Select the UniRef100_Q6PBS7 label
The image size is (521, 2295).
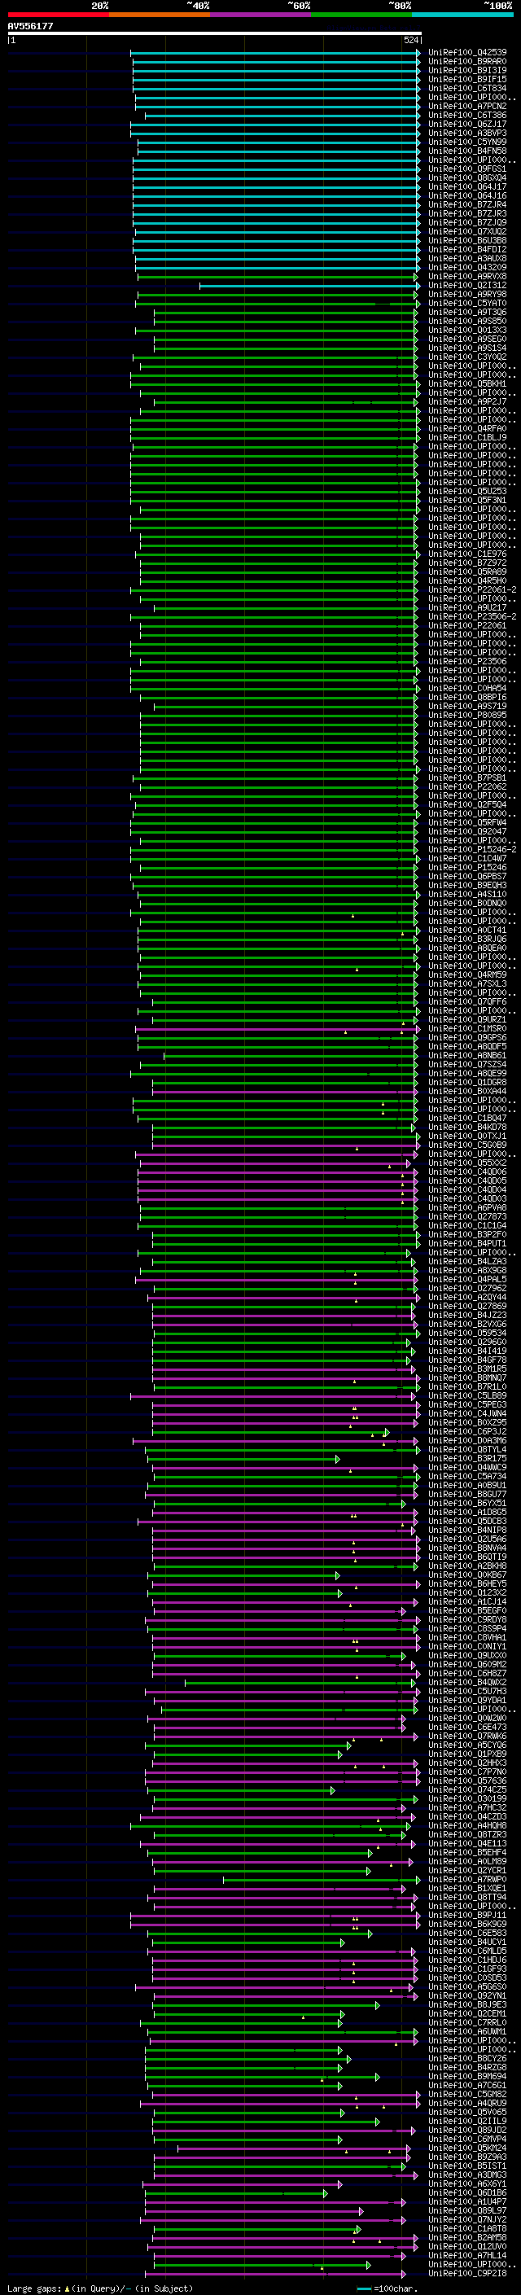pos(467,876)
